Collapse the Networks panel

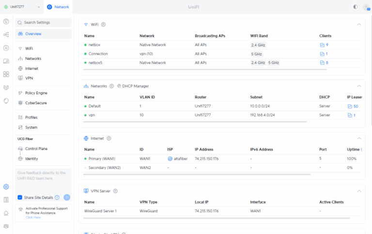[x=359, y=86]
